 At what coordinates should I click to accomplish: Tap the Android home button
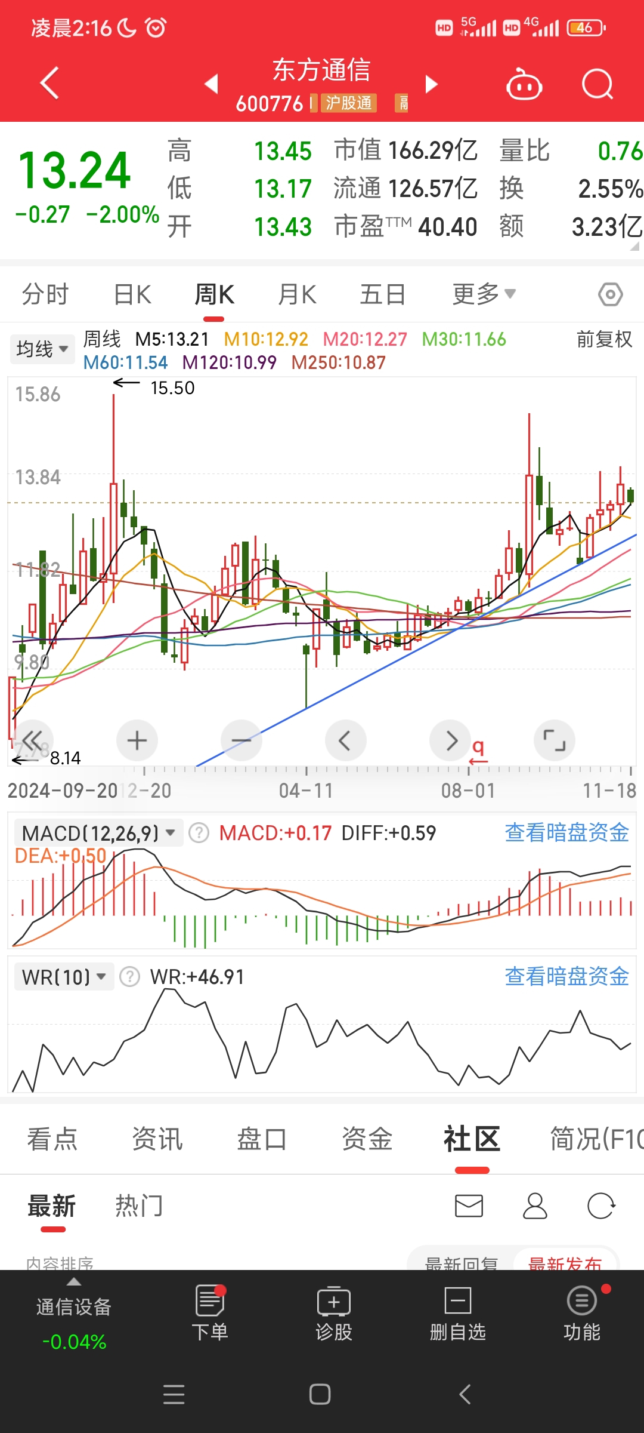pyautogui.click(x=320, y=1394)
